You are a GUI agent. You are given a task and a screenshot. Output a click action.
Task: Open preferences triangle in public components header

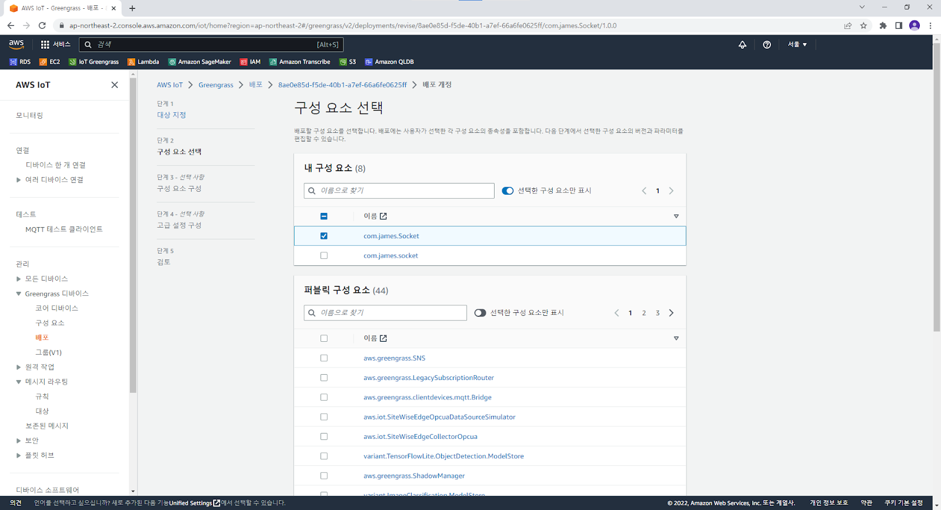[676, 338]
